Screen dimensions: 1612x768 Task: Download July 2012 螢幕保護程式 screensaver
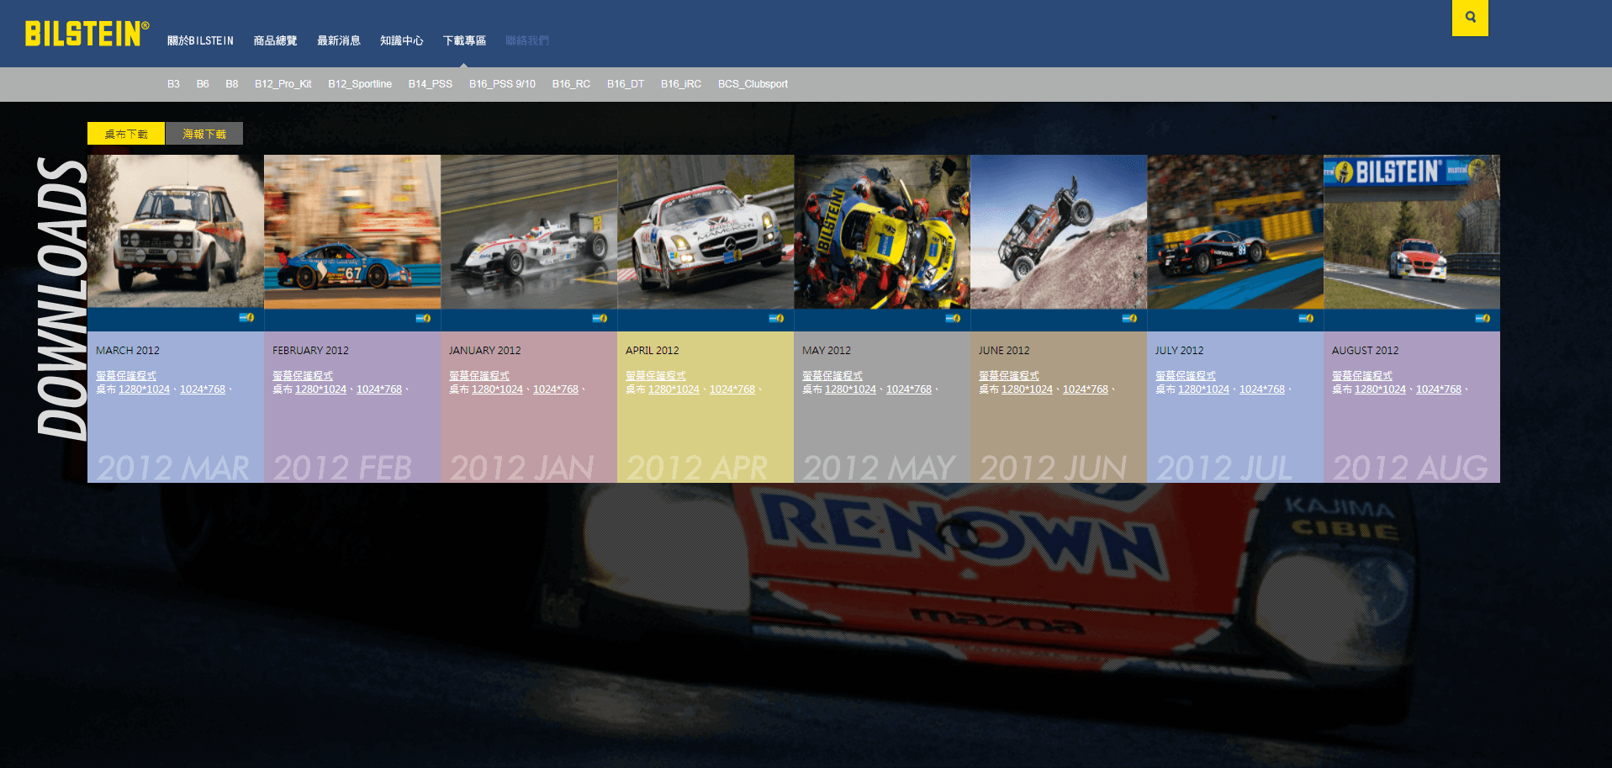tap(1186, 376)
